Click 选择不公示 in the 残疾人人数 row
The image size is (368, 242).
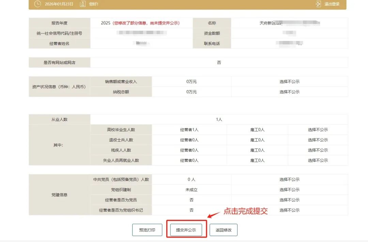pyautogui.click(x=318, y=150)
